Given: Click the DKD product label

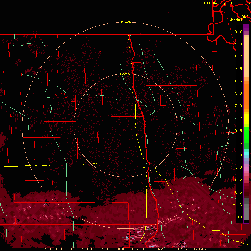Looking at the screenshot, I should coord(245,17).
